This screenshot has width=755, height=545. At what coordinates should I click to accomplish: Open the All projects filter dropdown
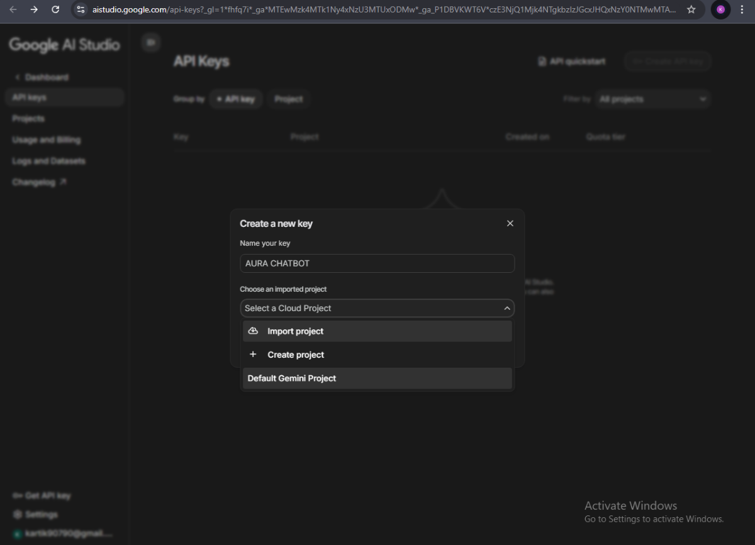tap(652, 99)
